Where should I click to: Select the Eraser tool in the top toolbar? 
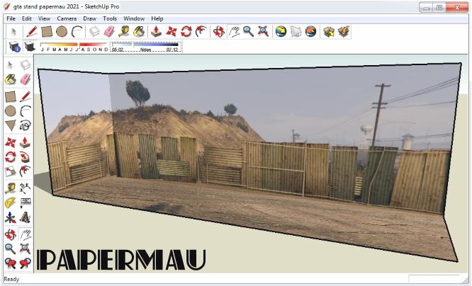coord(109,31)
